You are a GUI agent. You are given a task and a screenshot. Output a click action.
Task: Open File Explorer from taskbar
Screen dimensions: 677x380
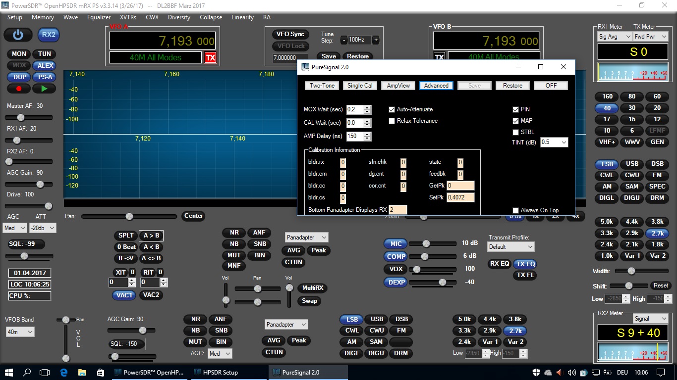tap(82, 372)
